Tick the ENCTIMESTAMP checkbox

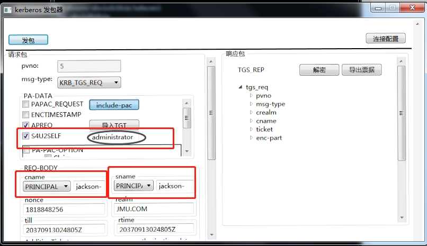(x=26, y=115)
